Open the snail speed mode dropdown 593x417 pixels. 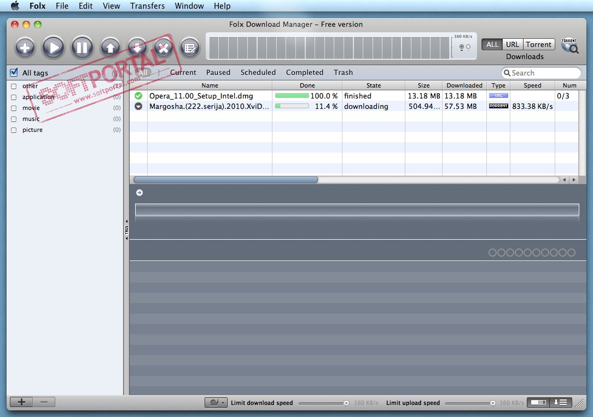click(216, 403)
